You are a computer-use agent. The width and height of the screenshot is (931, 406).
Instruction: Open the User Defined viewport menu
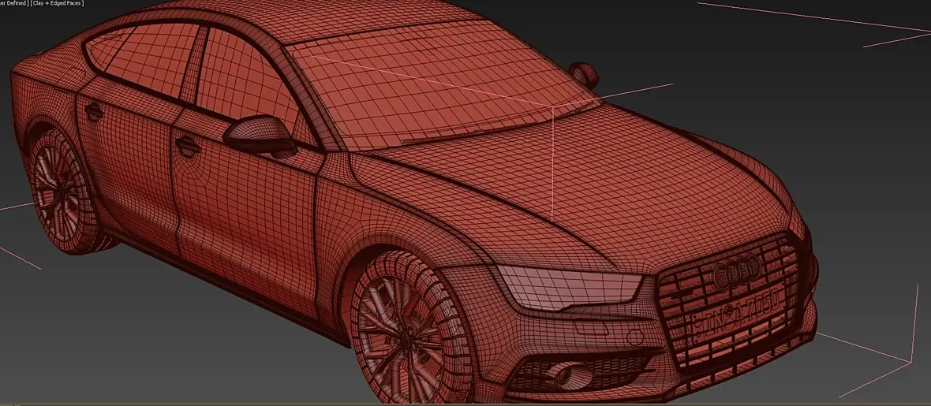(14, 3)
